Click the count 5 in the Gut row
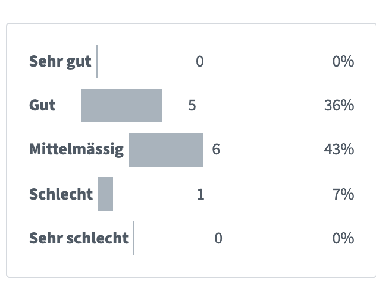This screenshot has width=376, height=291. click(192, 106)
